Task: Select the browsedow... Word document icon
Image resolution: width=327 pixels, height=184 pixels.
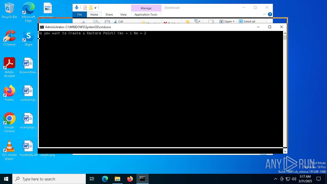Action: tap(28, 66)
